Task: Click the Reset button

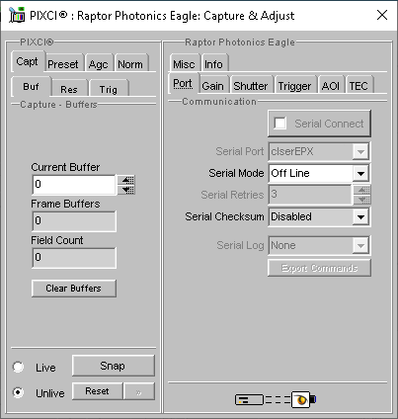Action: click(x=98, y=391)
